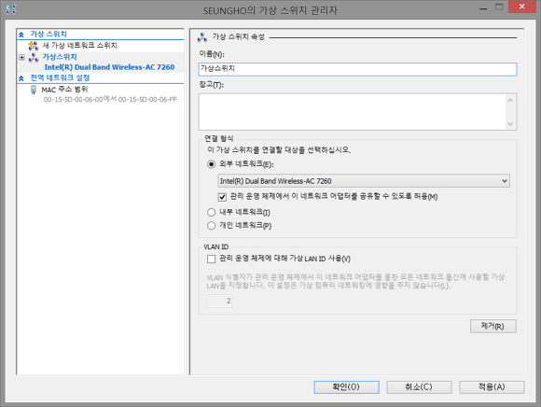Click the MAC 주소 범위 adapter icon
Image resolution: width=541 pixels, height=407 pixels.
(x=34, y=90)
